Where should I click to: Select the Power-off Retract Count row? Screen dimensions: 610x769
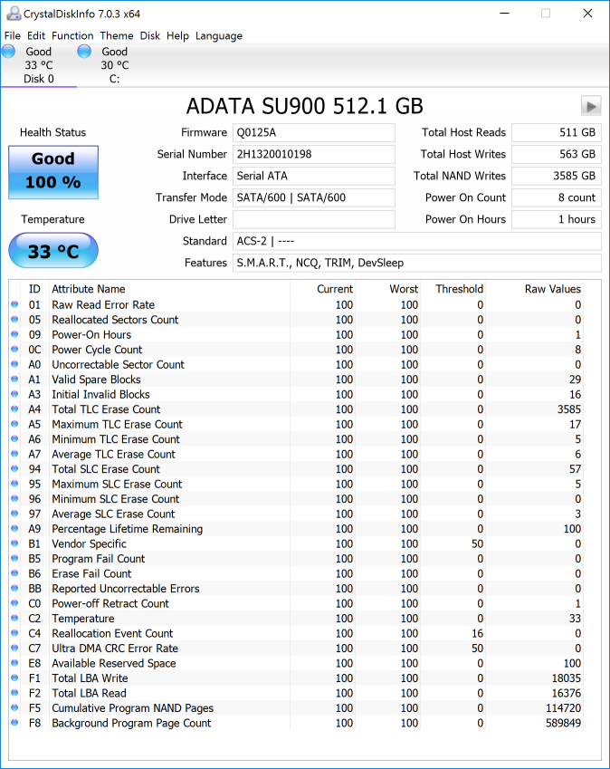pos(297,603)
